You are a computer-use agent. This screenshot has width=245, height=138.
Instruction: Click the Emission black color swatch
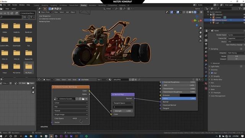pyautogui.click(x=188, y=95)
